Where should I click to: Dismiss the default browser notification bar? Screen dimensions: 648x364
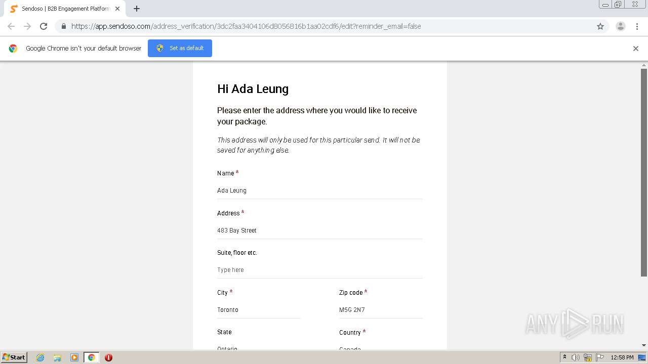(636, 49)
